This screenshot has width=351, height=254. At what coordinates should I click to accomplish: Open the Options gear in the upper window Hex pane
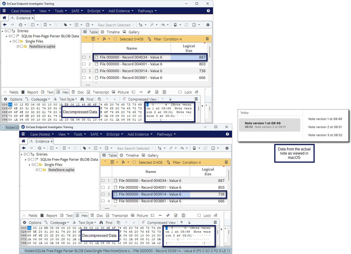tap(5, 99)
